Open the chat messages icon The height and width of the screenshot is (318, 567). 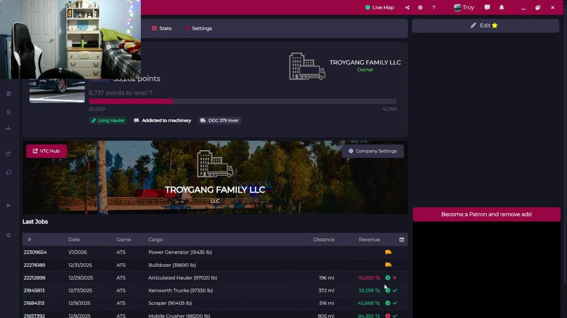487,8
